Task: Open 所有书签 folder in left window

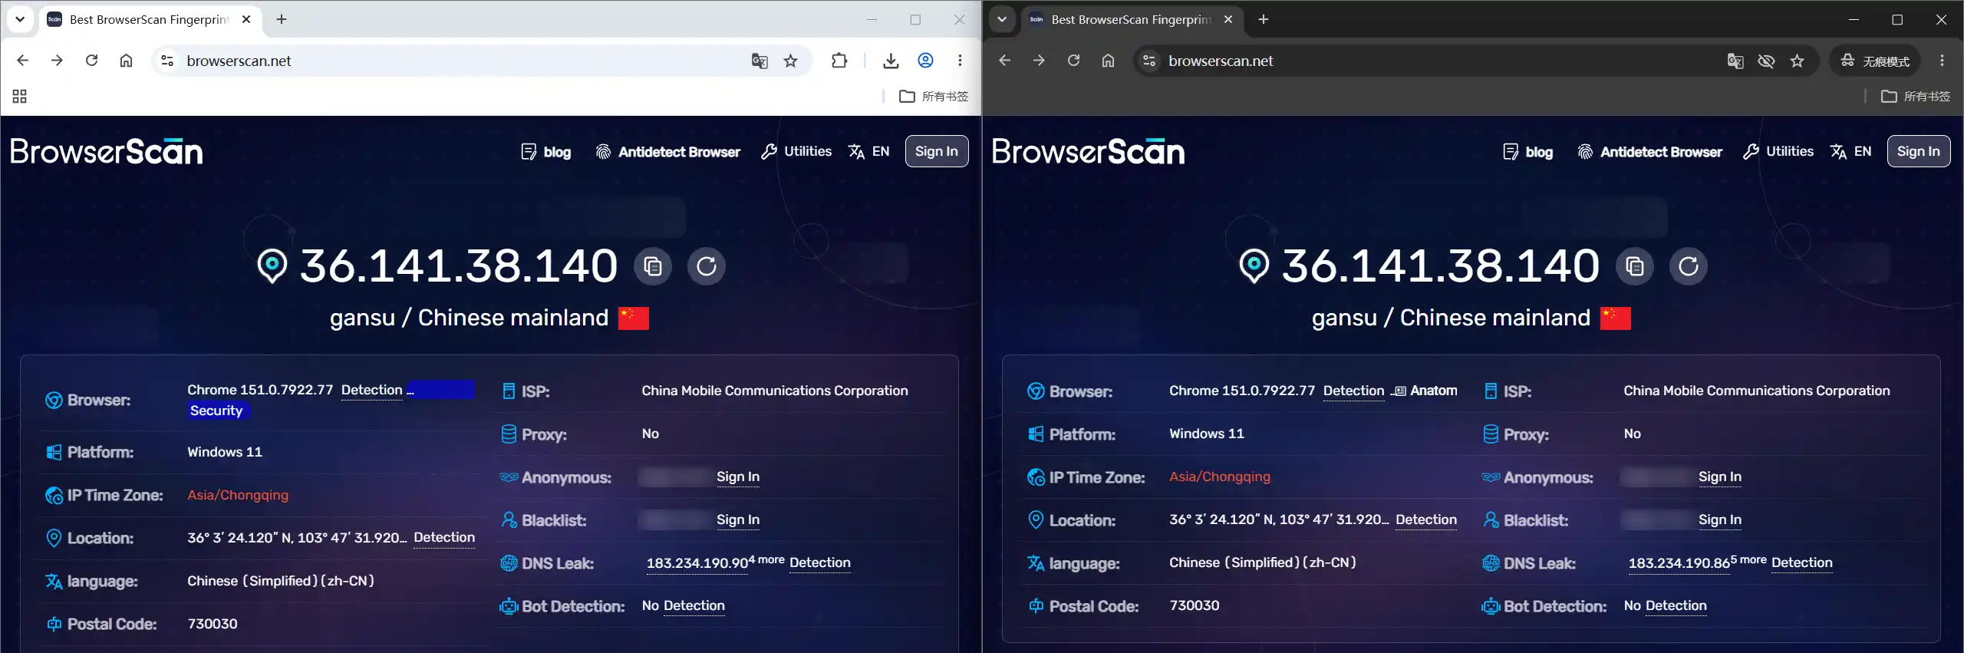Action: click(x=934, y=97)
